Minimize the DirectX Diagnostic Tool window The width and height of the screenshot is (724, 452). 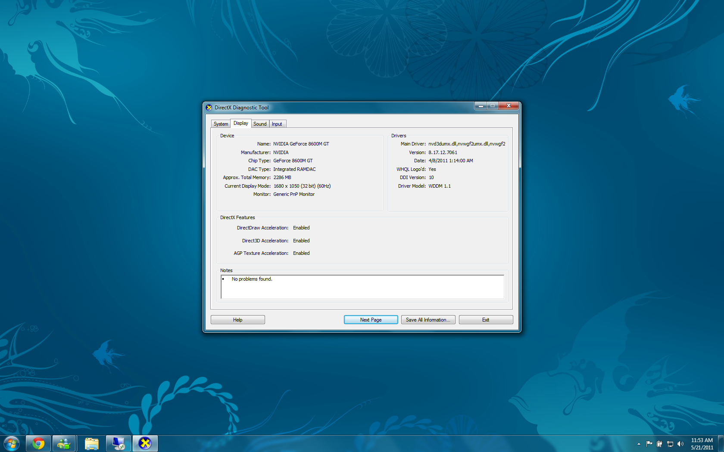click(481, 106)
